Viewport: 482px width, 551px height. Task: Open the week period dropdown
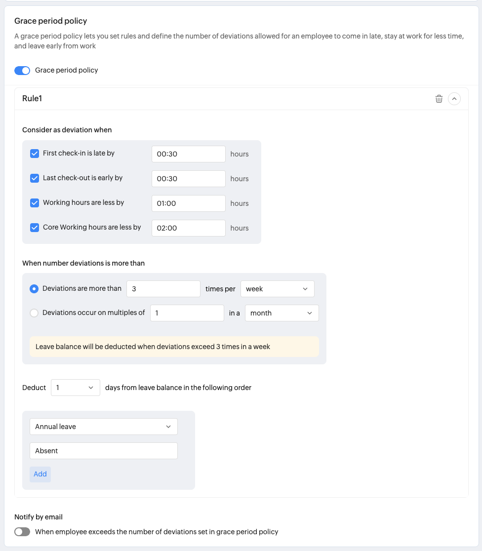pyautogui.click(x=277, y=289)
